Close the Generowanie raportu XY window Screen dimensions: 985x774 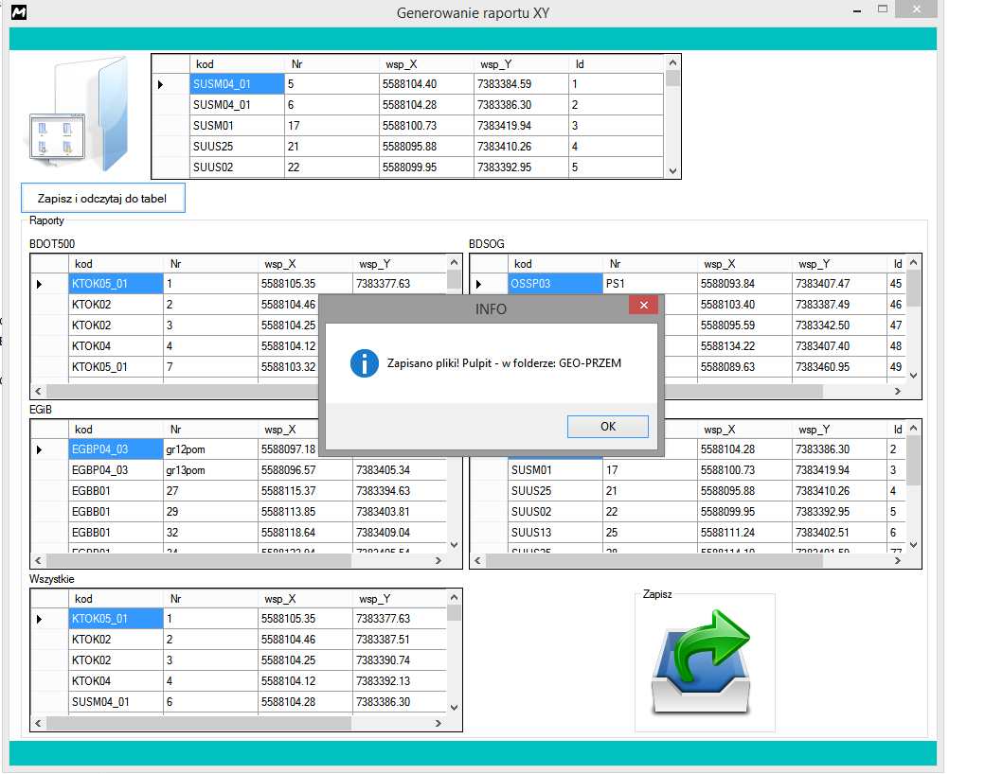[917, 9]
